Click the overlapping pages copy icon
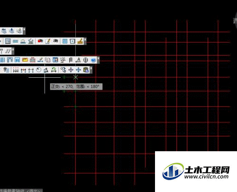The width and height of the screenshot is (237, 192). (48, 60)
